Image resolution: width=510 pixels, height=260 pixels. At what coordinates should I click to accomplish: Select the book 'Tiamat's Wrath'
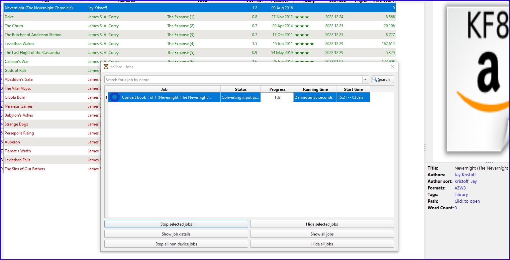pyautogui.click(x=18, y=151)
